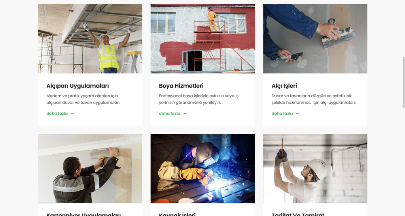The height and width of the screenshot is (216, 405).
Task: Open the kartonpiyer wall worker photo
Action: pos(90,168)
